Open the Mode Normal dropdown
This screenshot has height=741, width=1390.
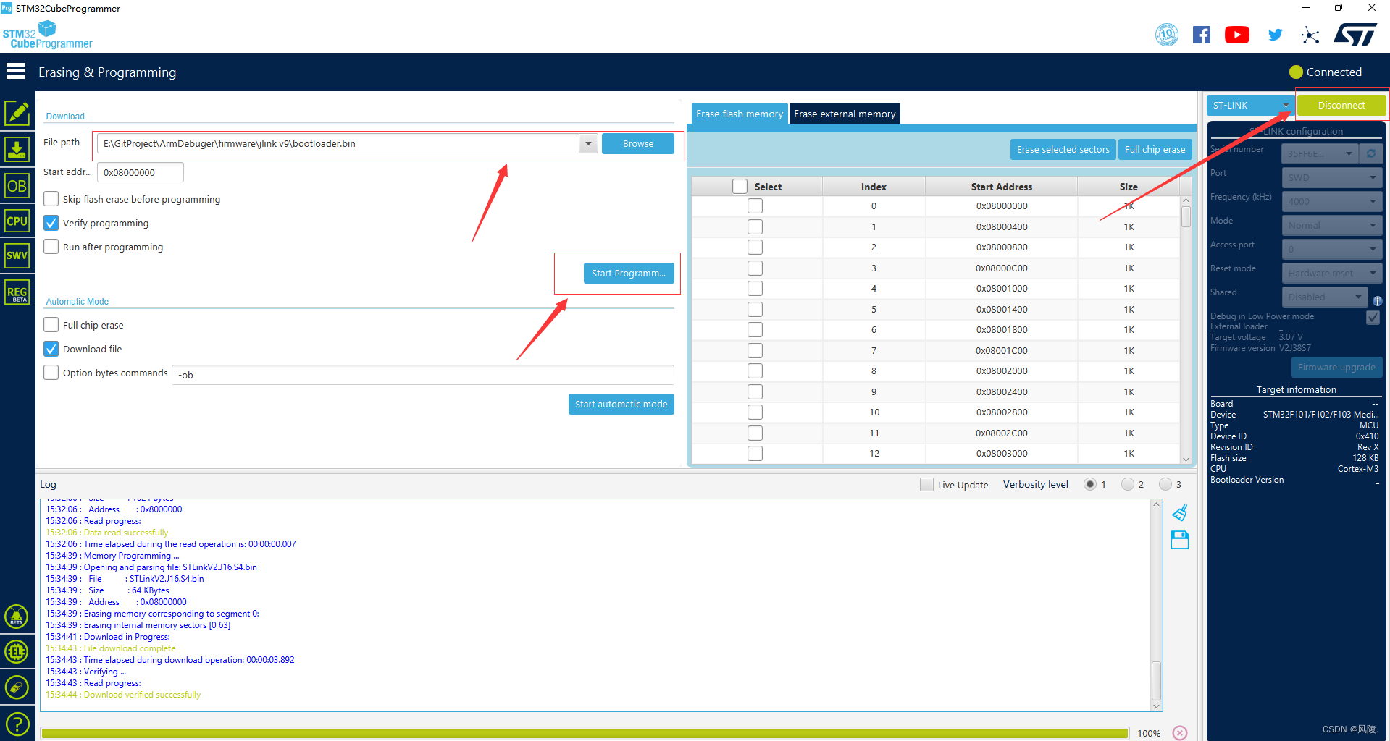pyautogui.click(x=1332, y=225)
